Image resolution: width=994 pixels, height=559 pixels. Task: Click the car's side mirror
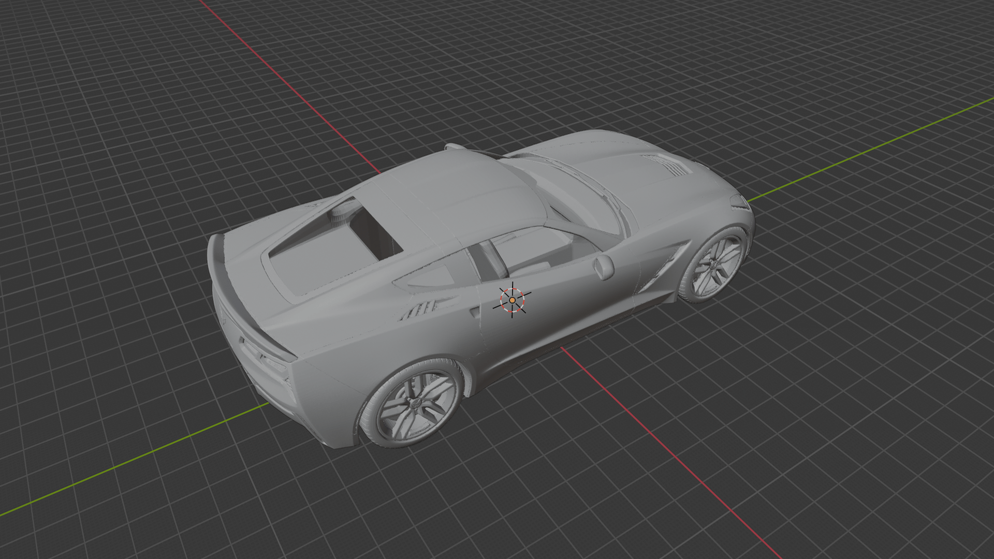tap(603, 267)
